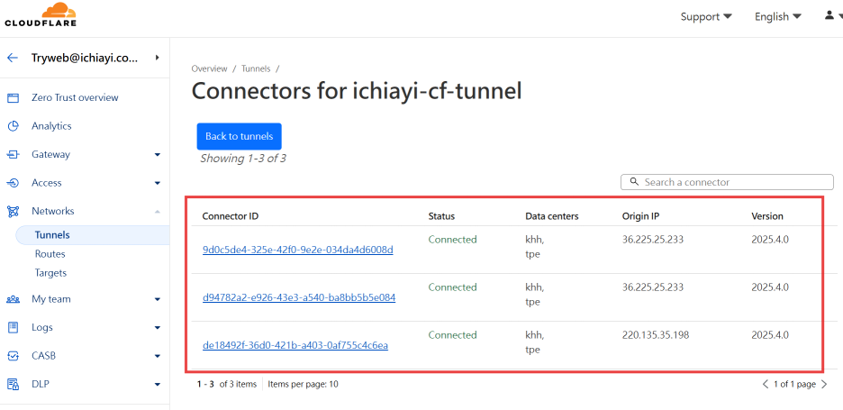843x410 pixels.
Task: Expand the Gateway menu chevron
Action: [x=158, y=155]
